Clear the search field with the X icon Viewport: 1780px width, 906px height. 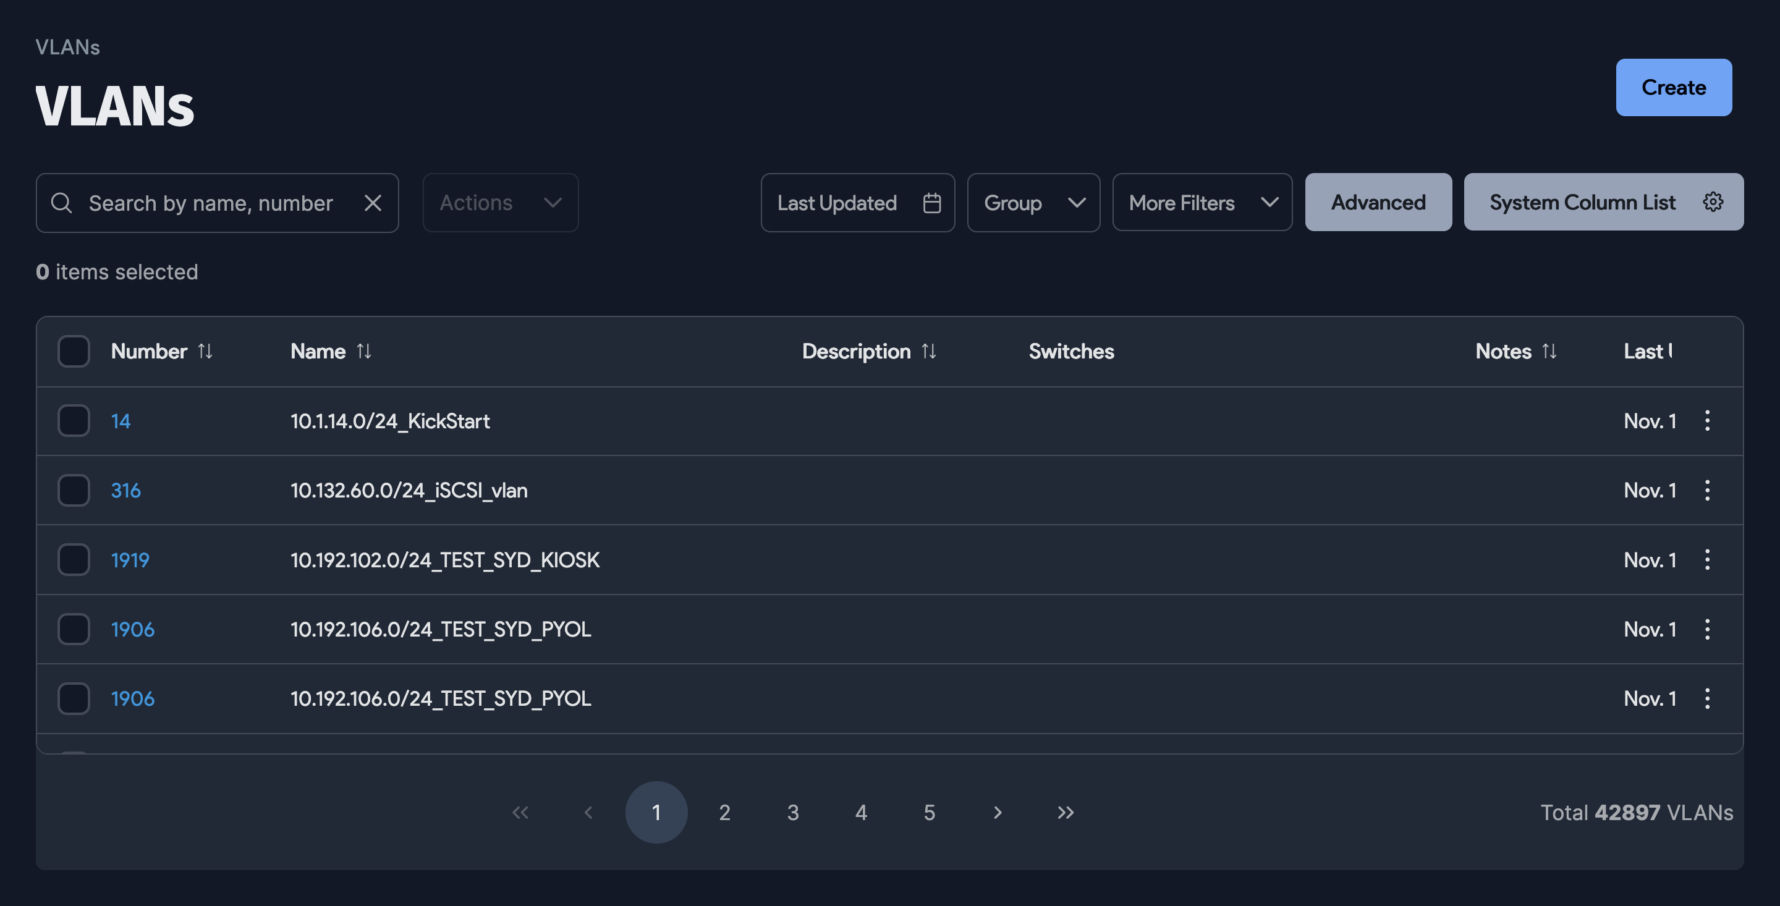[x=373, y=203]
